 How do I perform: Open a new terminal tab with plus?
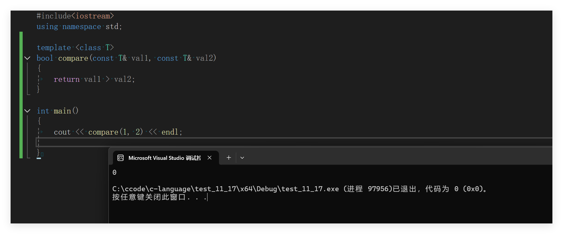229,158
